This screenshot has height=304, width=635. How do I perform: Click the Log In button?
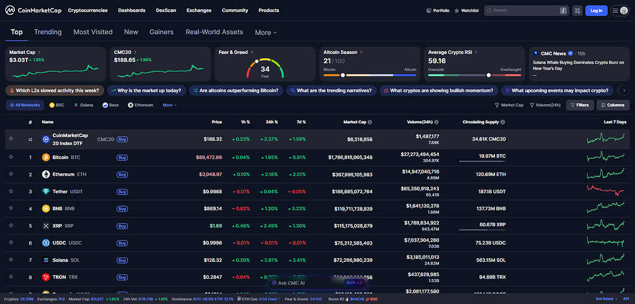tap(596, 11)
